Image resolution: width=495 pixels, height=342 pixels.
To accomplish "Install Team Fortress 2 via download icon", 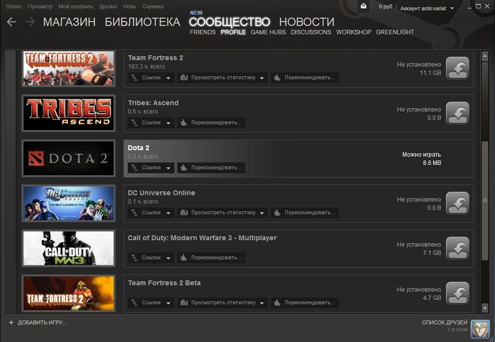I will pyautogui.click(x=457, y=68).
